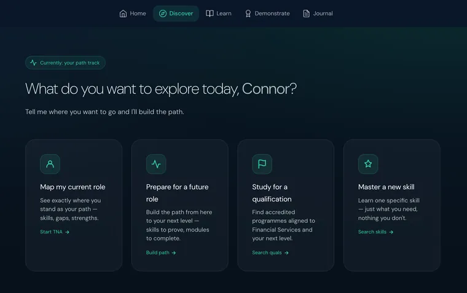The height and width of the screenshot is (293, 467).
Task: Click the 'Build the path from here' description
Action: click(179, 225)
